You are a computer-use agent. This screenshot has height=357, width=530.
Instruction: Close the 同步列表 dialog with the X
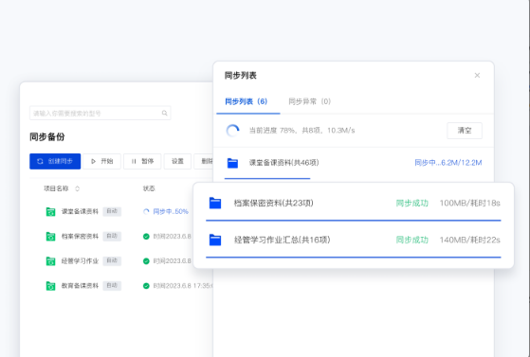(477, 76)
